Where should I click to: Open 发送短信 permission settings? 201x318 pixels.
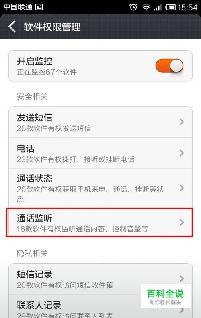100,122
